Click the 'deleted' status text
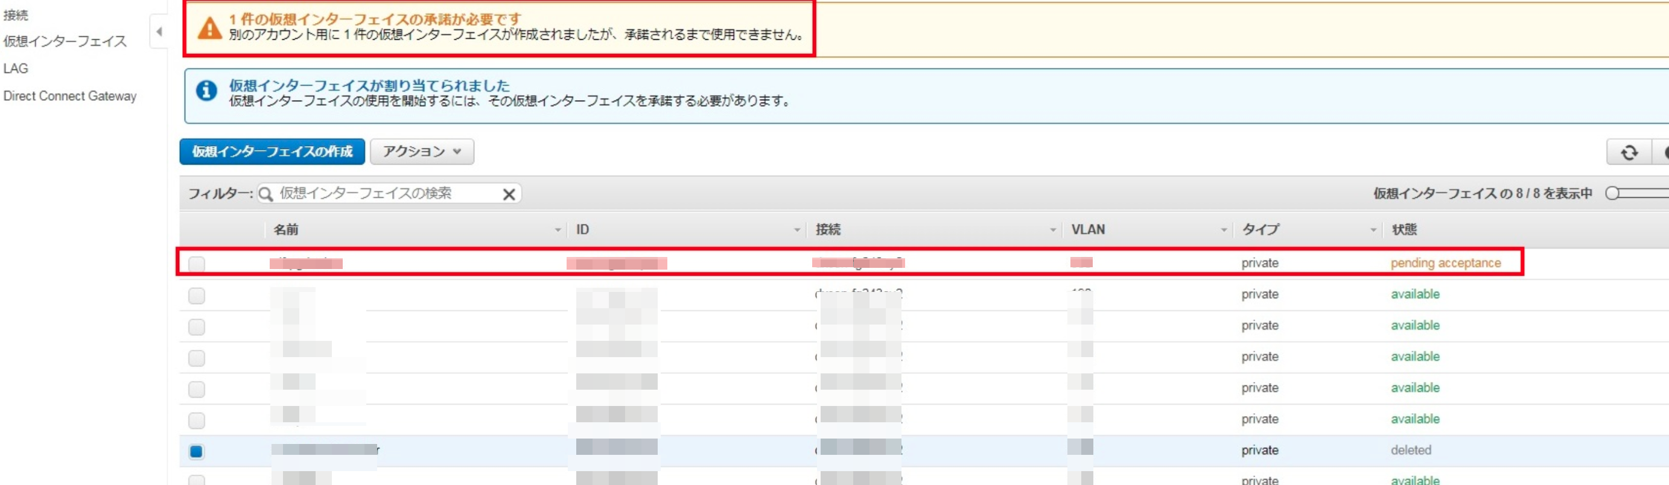 click(1411, 450)
